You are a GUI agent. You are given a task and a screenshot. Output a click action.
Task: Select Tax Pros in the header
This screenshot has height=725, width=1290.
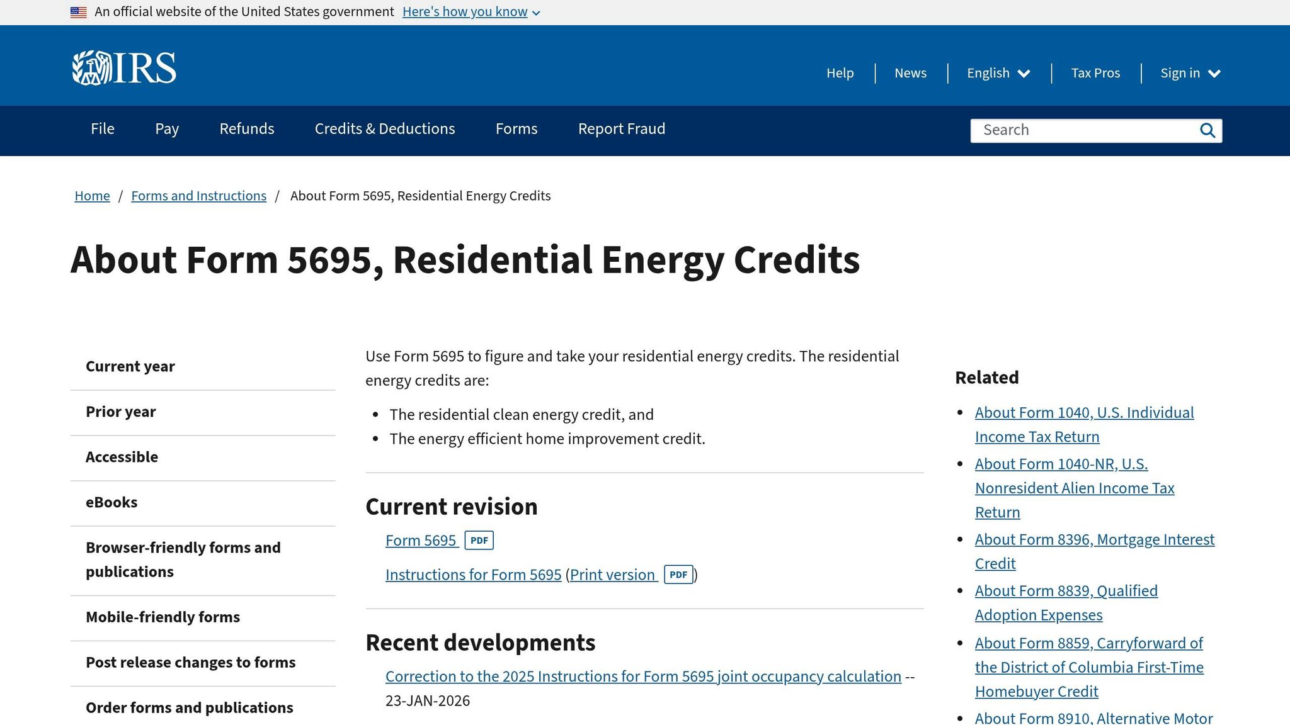point(1095,73)
